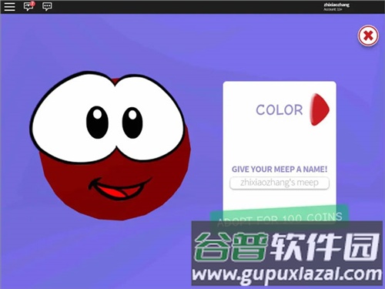Open chat notifications icon with red badge
The height and width of the screenshot is (289, 385).
tap(28, 6)
